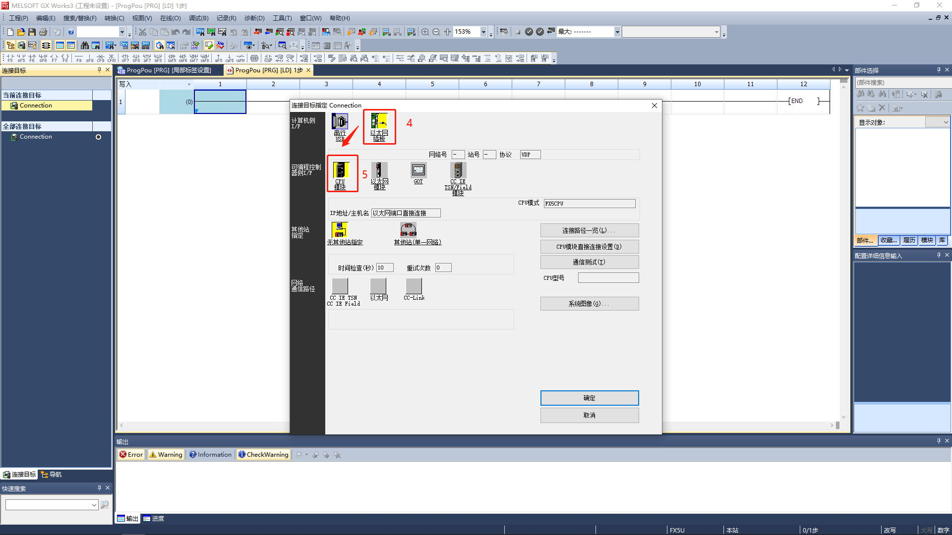Confirm dialog with 确定 button

pyautogui.click(x=589, y=398)
